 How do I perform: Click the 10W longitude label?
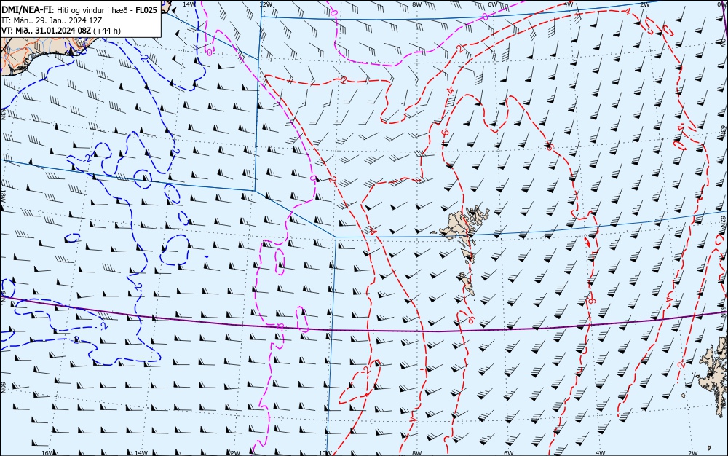coord(325,453)
